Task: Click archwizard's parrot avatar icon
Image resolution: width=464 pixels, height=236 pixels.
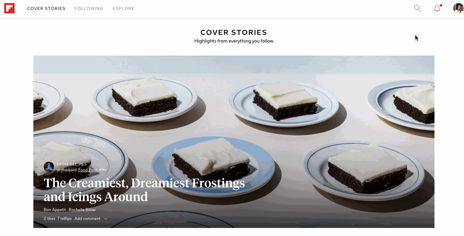Action: 49,167
